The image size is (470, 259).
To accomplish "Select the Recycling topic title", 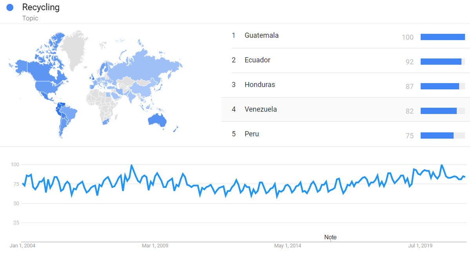I will point(41,7).
